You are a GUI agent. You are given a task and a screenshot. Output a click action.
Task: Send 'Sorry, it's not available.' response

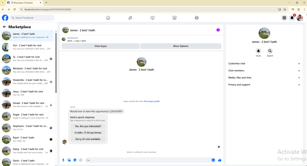(88, 139)
